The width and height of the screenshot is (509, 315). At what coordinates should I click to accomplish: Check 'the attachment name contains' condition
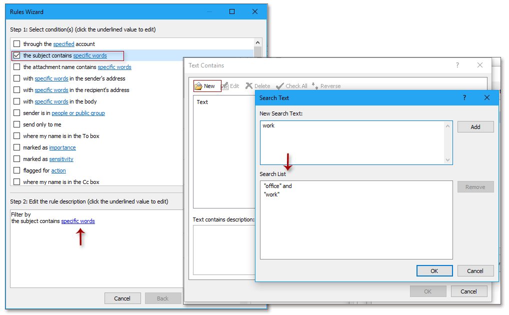[17, 67]
